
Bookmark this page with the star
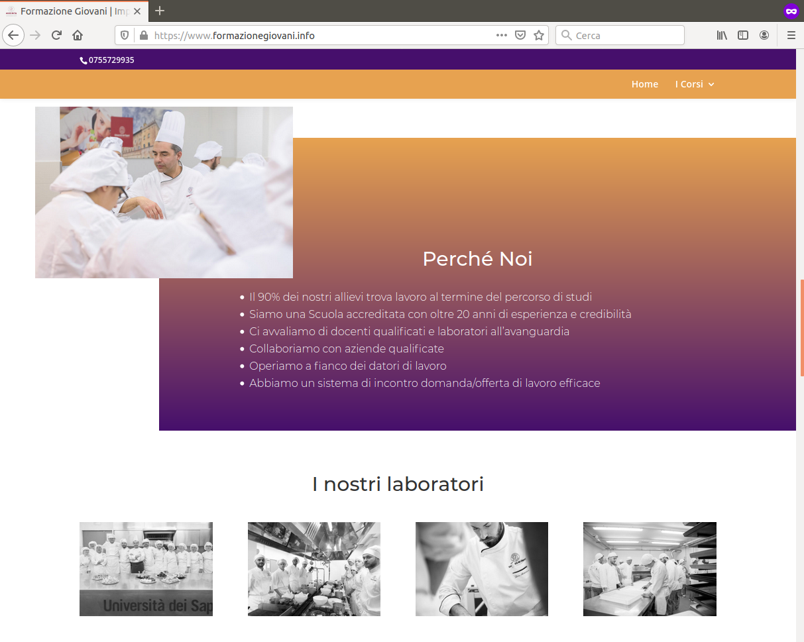pos(539,35)
